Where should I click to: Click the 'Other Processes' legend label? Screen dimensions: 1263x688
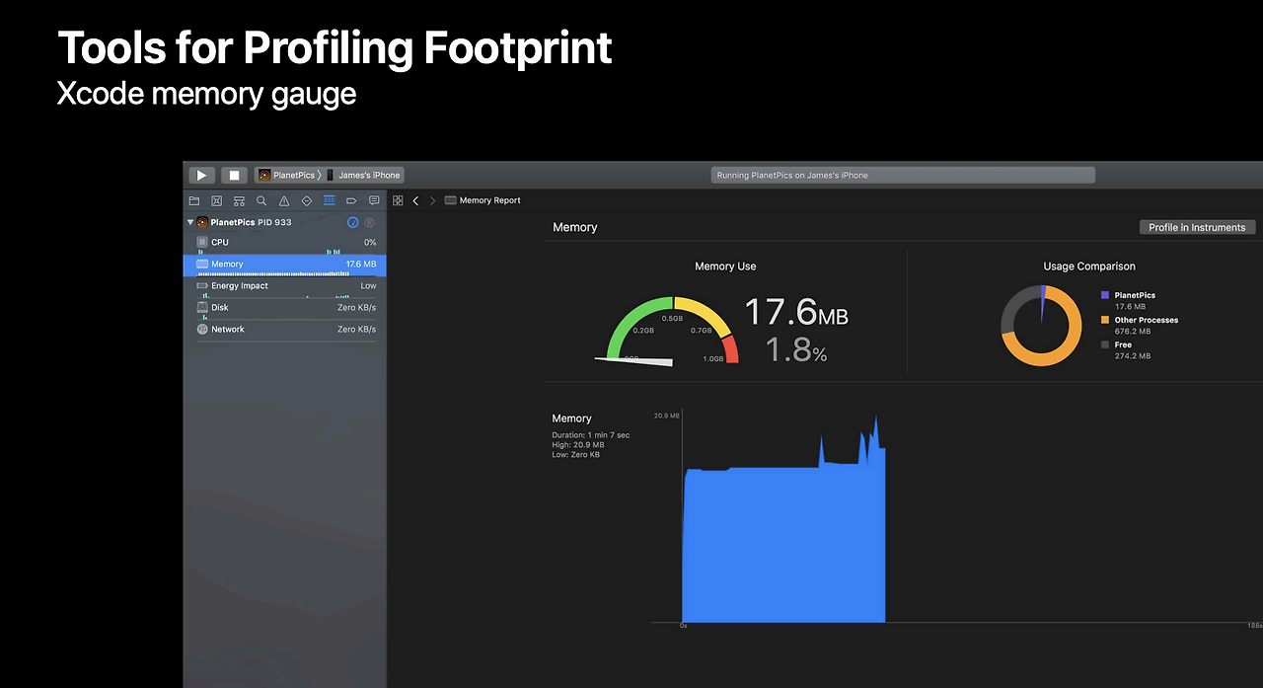pyautogui.click(x=1147, y=320)
